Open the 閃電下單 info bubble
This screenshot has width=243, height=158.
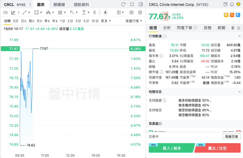[195, 28]
